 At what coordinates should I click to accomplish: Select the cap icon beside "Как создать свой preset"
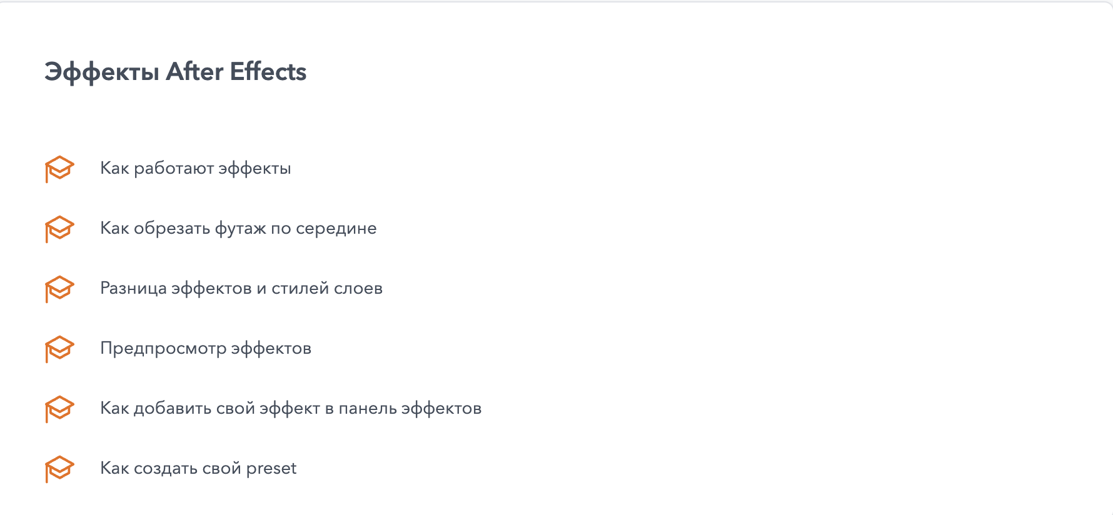click(x=59, y=469)
